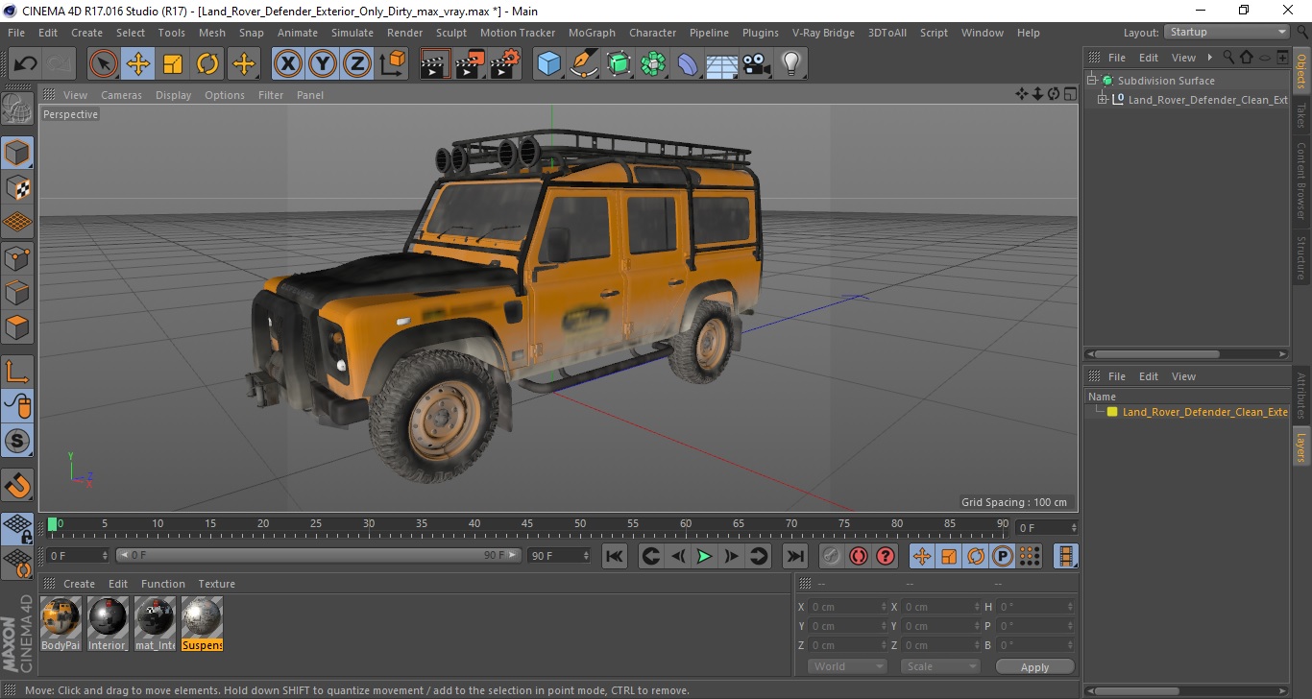
Task: Open the V-Ray Bridge menu
Action: pos(823,33)
